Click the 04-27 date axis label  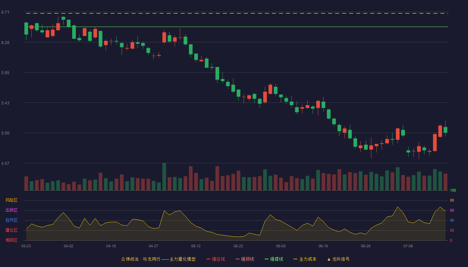(x=153, y=246)
